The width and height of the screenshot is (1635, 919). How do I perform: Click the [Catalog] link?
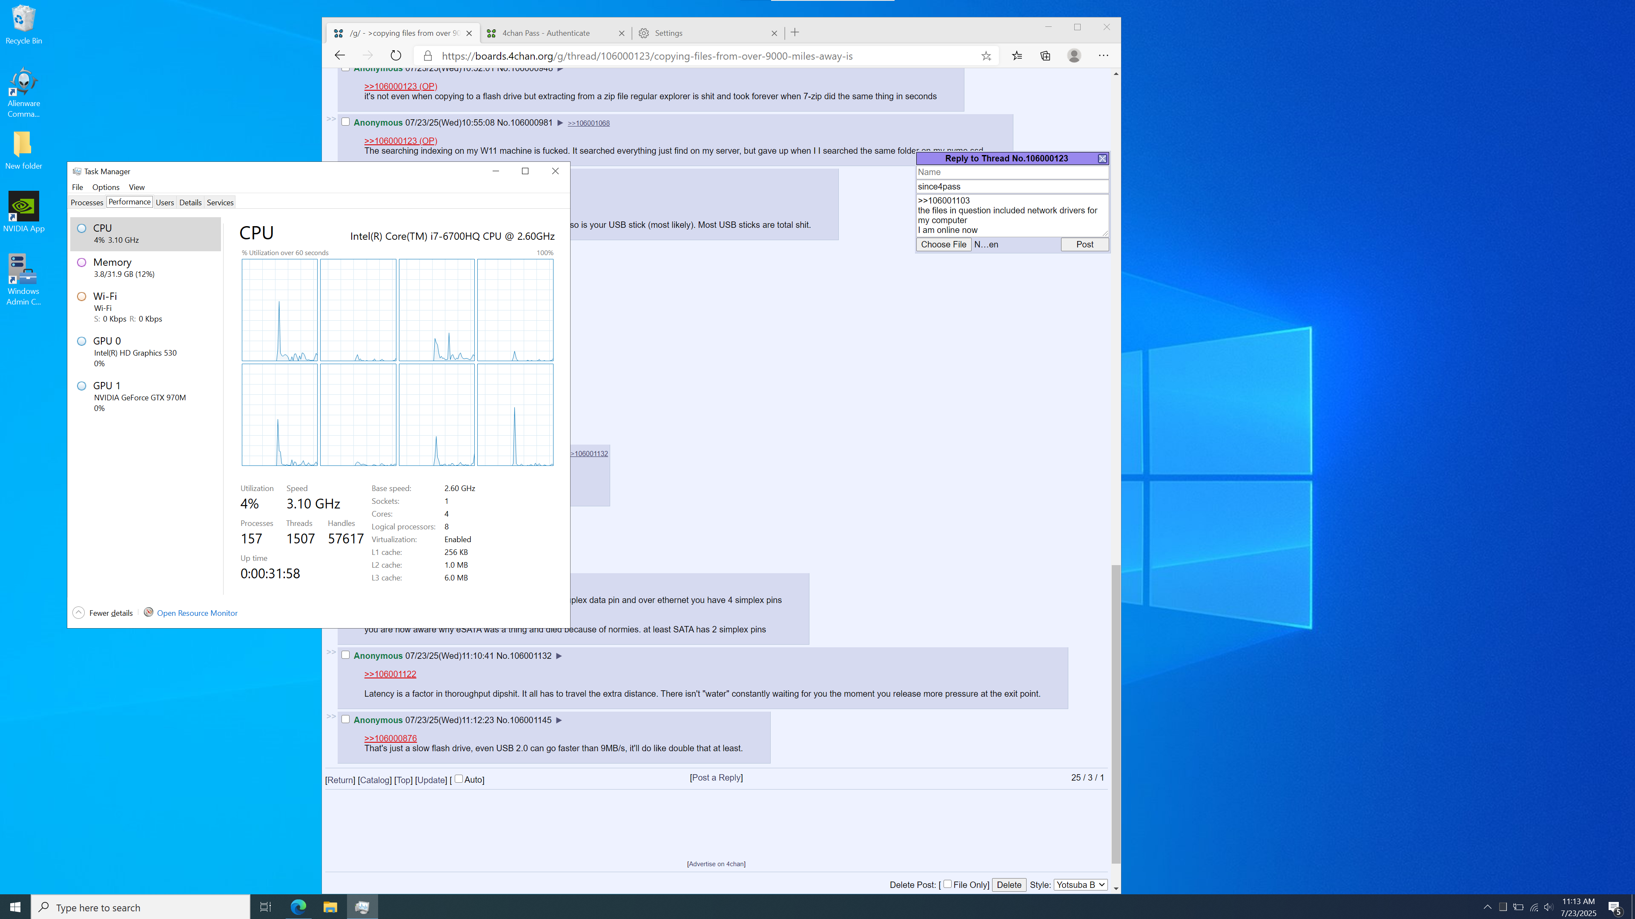coord(375,780)
